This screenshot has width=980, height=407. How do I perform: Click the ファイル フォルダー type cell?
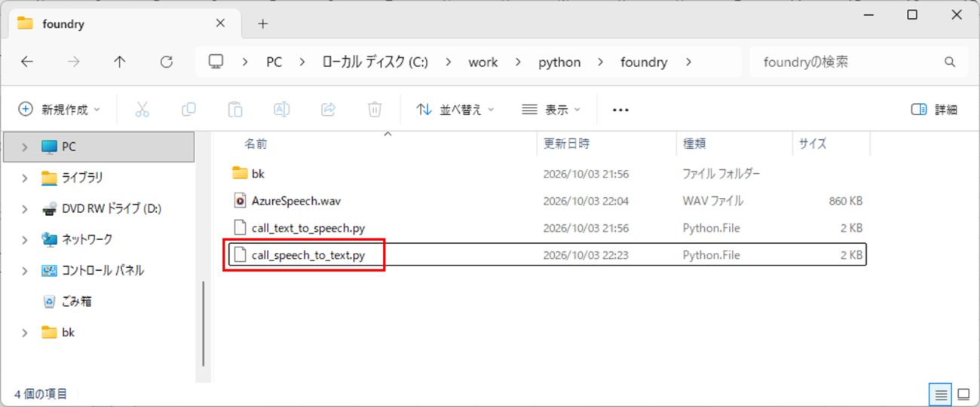click(x=721, y=174)
